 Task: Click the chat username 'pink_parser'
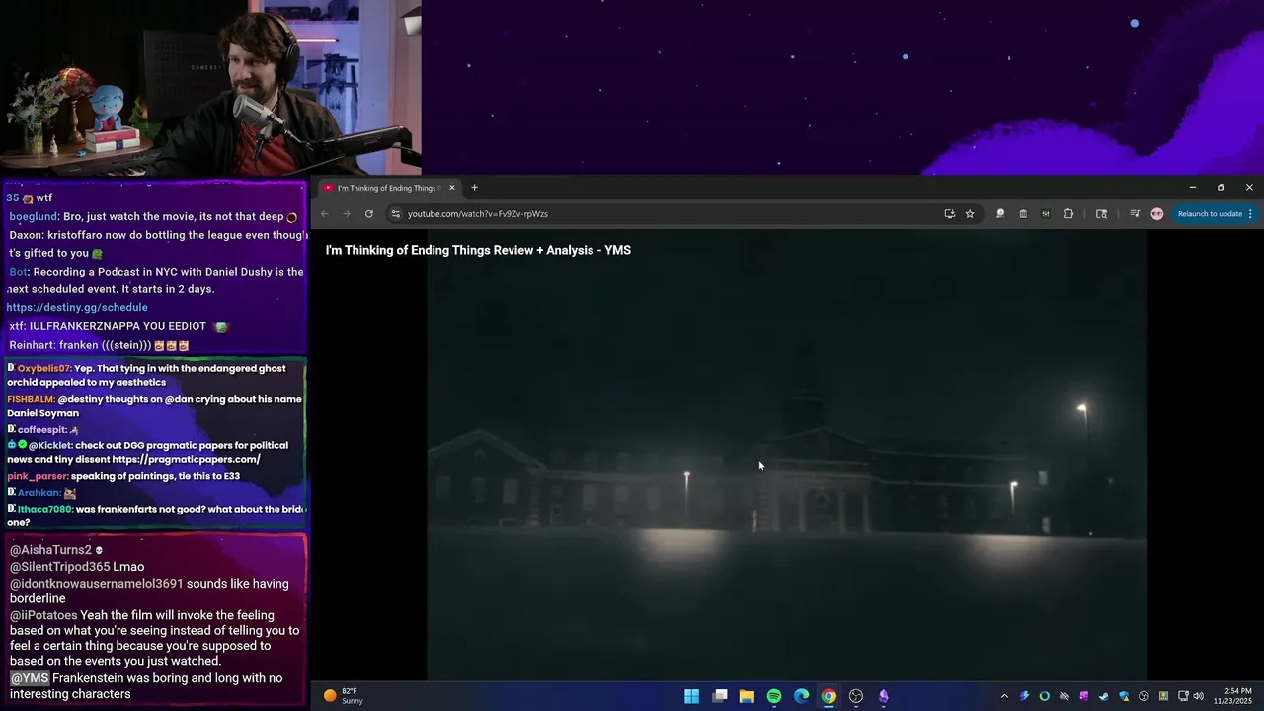pyautogui.click(x=37, y=476)
